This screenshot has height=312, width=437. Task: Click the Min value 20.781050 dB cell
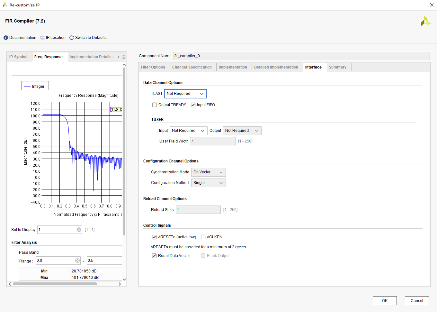pyautogui.click(x=96, y=271)
